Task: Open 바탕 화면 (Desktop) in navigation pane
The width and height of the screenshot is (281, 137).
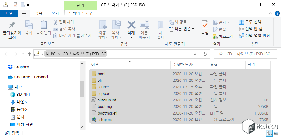Action: (22, 124)
